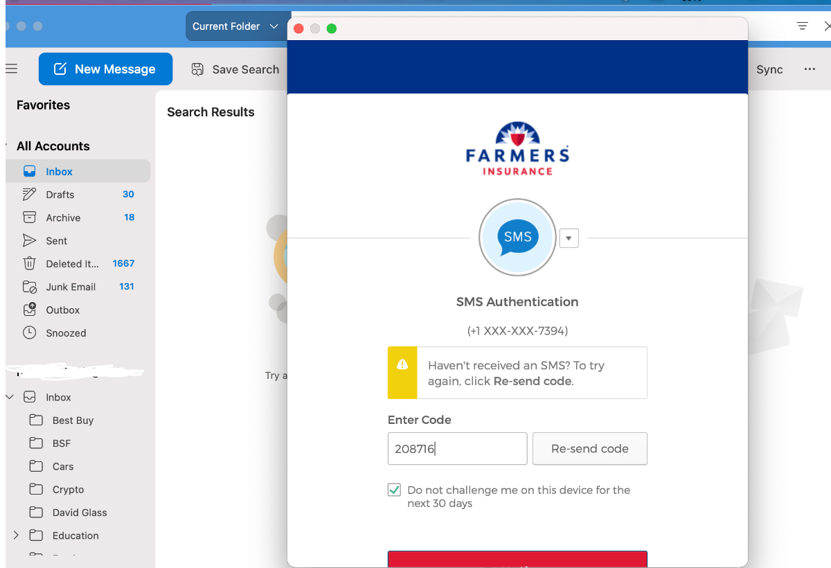Click the Deleted Items trash icon
This screenshot has height=568, width=831.
point(29,263)
